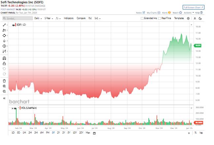Click the Notes edit icon
Viewport: 214px width, 145px height.
[x=144, y=12]
